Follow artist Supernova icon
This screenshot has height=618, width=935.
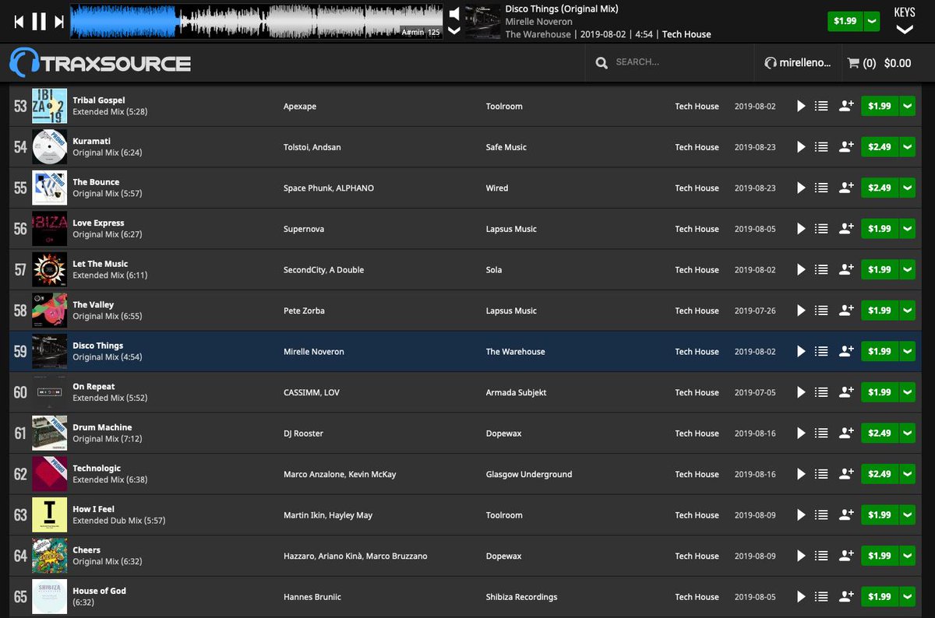846,229
